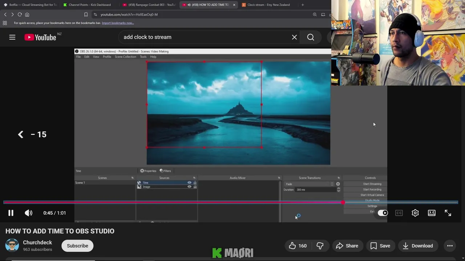The image size is (465, 261).
Task: Clear the search query with the X
Action: pyautogui.click(x=294, y=37)
